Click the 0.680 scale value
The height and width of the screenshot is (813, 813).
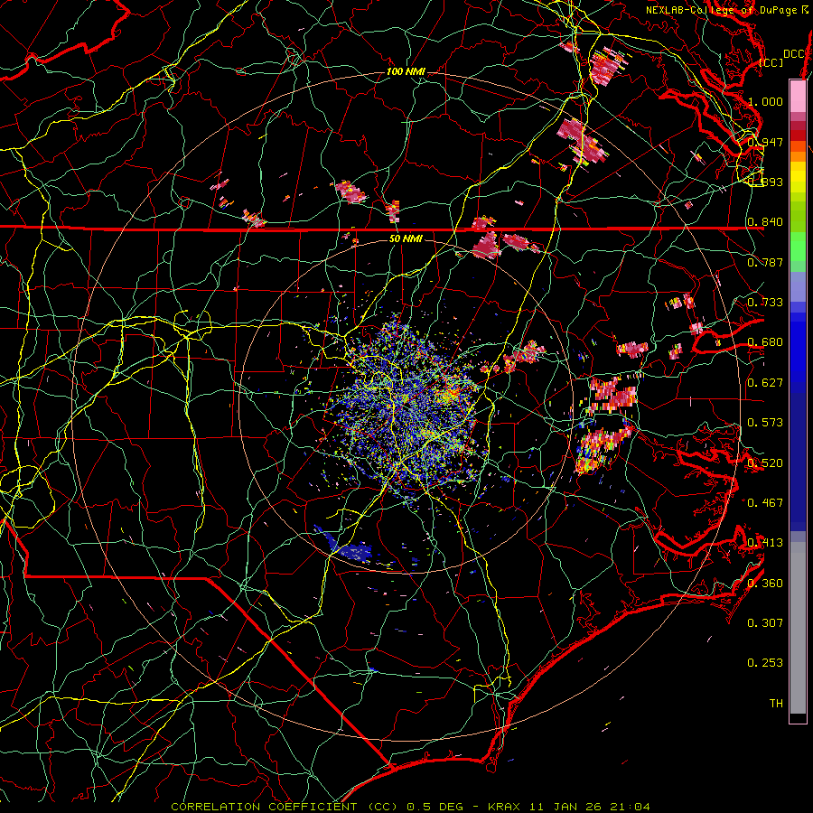[765, 342]
